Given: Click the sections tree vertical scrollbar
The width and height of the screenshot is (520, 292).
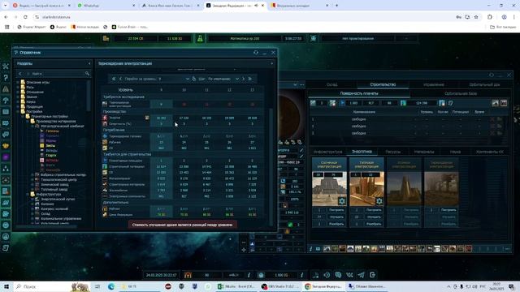Looking at the screenshot, I should coord(89,96).
